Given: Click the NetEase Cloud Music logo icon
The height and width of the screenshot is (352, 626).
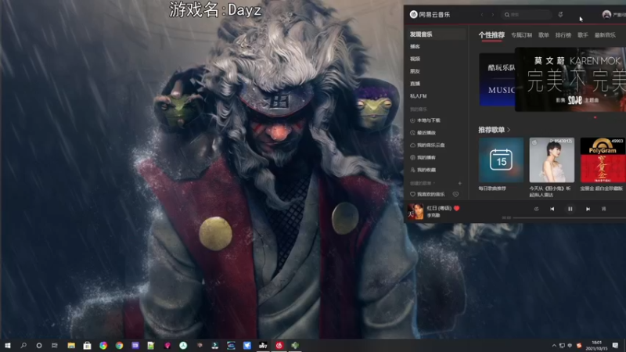Looking at the screenshot, I should [x=414, y=14].
